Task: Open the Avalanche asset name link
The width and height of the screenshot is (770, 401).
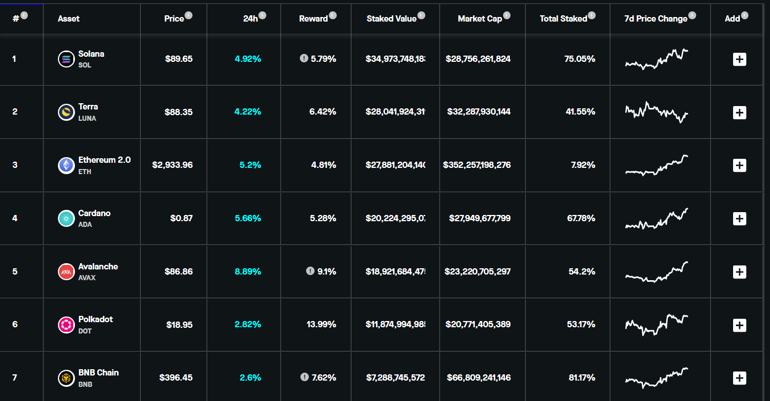Action: [98, 267]
